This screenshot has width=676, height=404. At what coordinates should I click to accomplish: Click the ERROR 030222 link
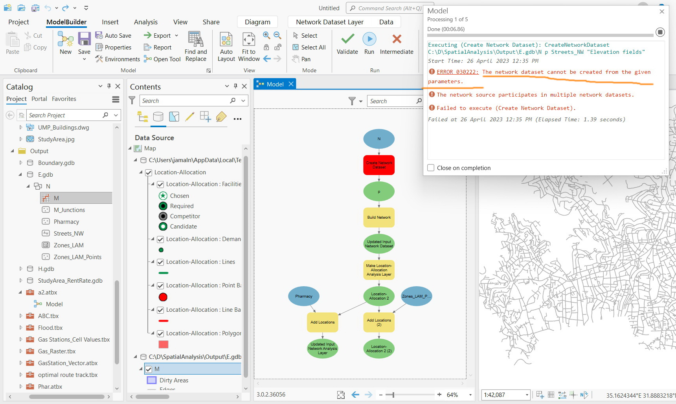click(457, 72)
